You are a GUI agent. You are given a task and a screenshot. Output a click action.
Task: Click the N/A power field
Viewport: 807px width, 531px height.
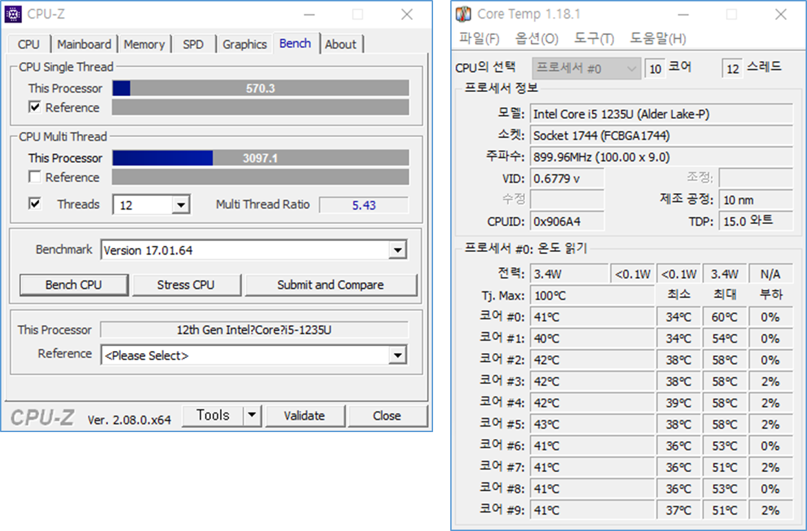[771, 274]
